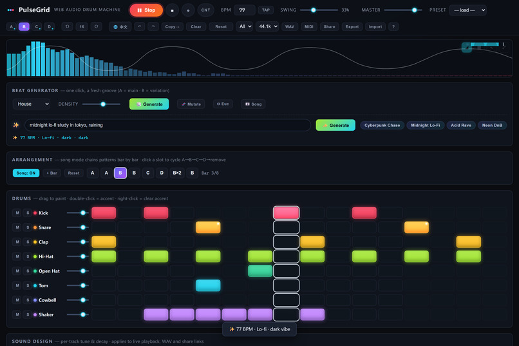The height and width of the screenshot is (346, 519).
Task: Toggle the lit Open Hat step
Action: click(260, 271)
